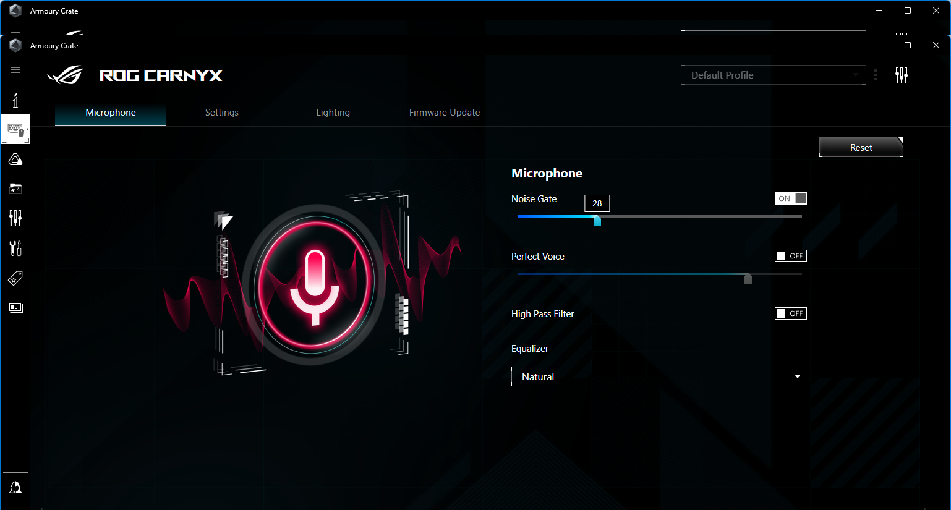Click the large red microphone mute graphic
Viewport: 951px width, 510px height.
point(315,284)
